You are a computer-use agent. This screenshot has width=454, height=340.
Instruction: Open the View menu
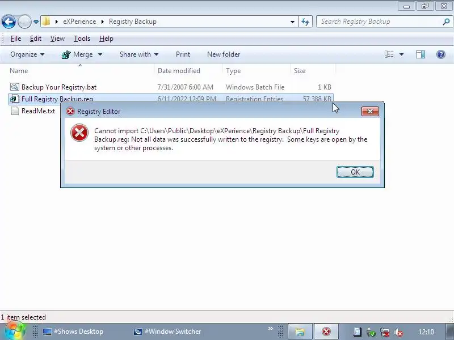click(x=57, y=39)
